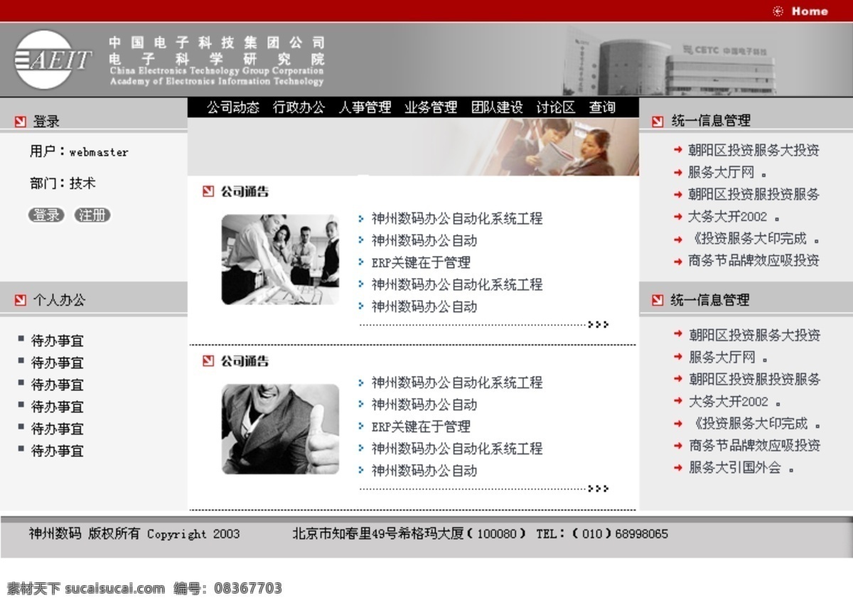Open the 查询 menu item
Viewport: 853px width, 605px height.
pyautogui.click(x=602, y=107)
